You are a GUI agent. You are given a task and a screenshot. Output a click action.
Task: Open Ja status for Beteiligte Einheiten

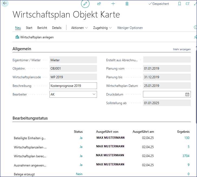point(81,138)
